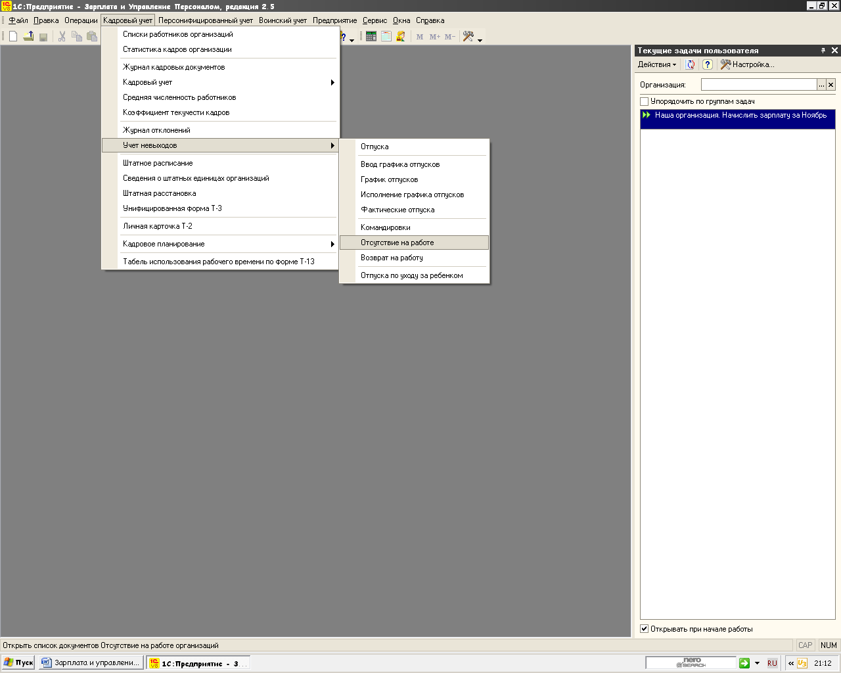Click the Учет невыходов submenu item
841x673 pixels.
(x=220, y=145)
